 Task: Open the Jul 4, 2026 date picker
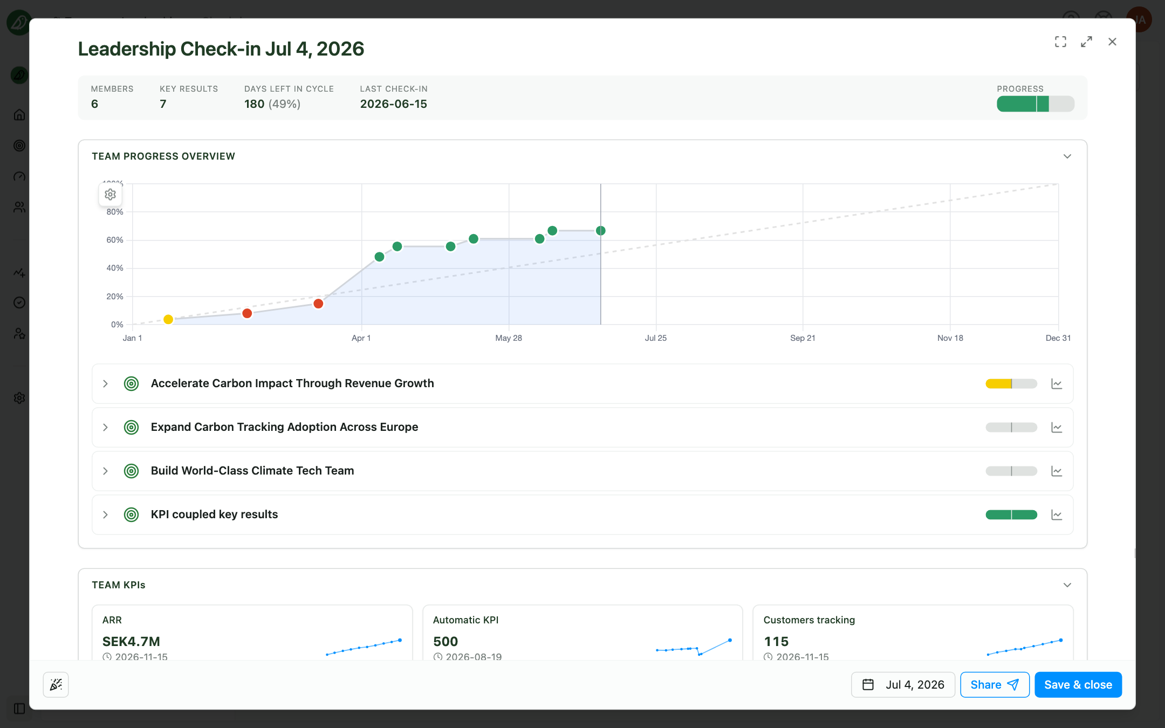point(903,685)
